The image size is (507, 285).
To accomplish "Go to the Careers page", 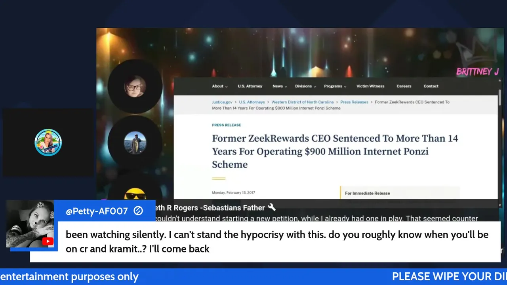I will point(404,86).
